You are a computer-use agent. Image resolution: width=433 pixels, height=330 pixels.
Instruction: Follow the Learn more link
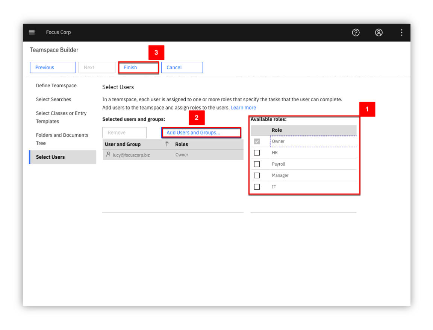(x=243, y=108)
